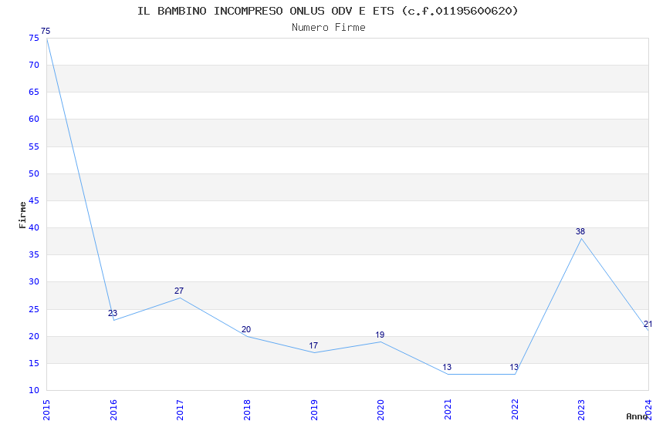
Task: Select data label 17 for 2019
Action: point(313,345)
